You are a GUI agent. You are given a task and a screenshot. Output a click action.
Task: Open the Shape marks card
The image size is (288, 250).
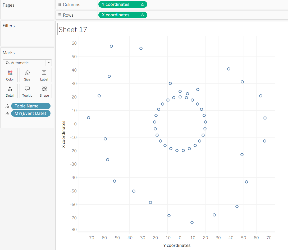click(x=44, y=91)
